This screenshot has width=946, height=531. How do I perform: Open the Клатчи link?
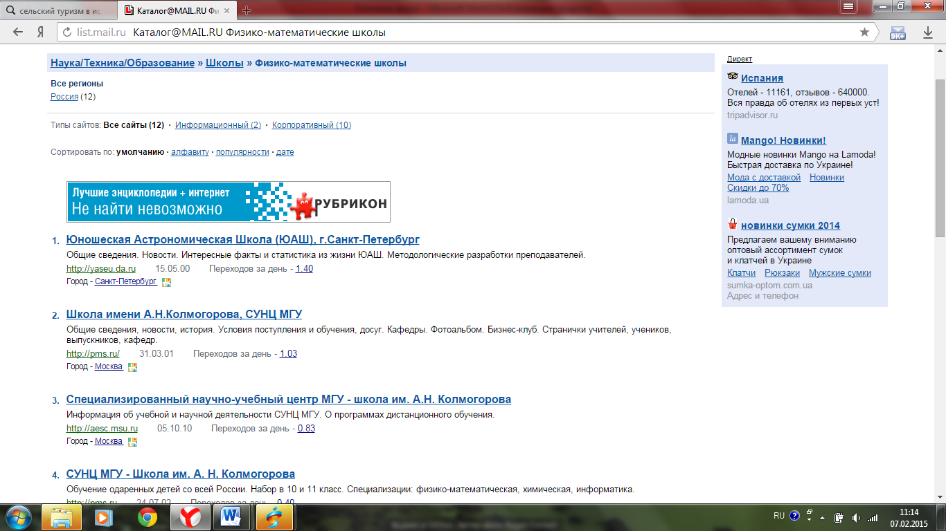[741, 273]
